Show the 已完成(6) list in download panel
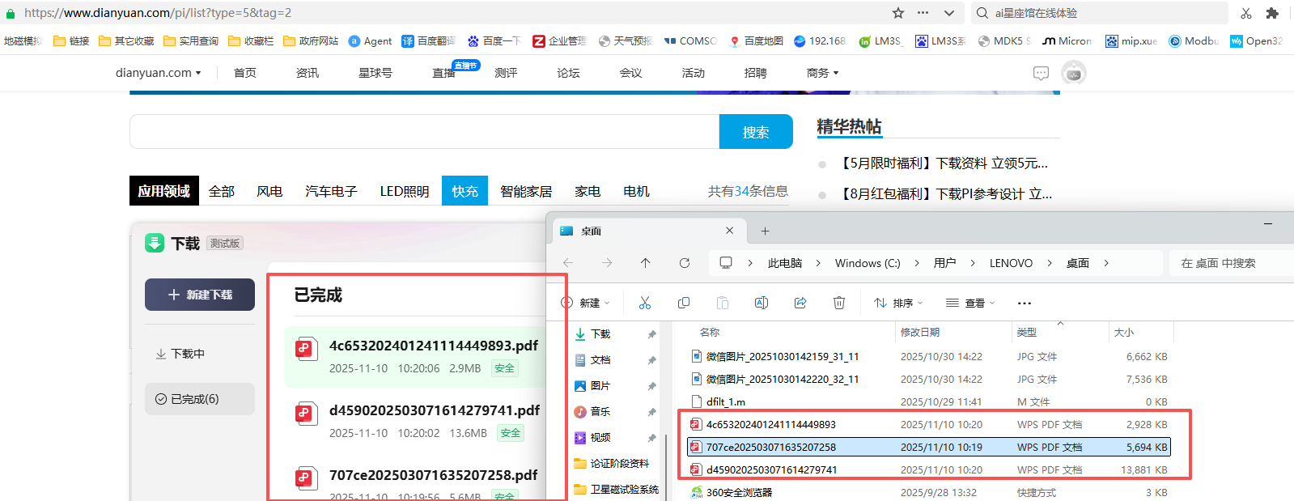 coord(200,399)
